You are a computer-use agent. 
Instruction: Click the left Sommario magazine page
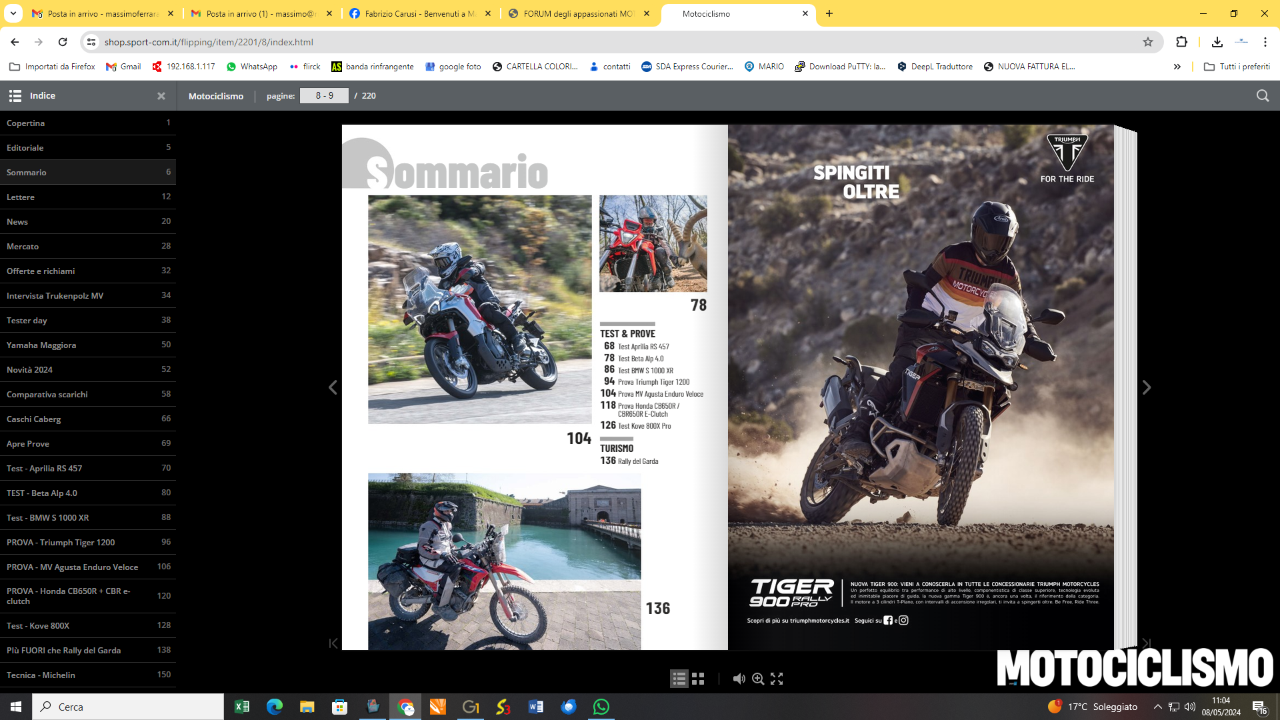click(535, 387)
